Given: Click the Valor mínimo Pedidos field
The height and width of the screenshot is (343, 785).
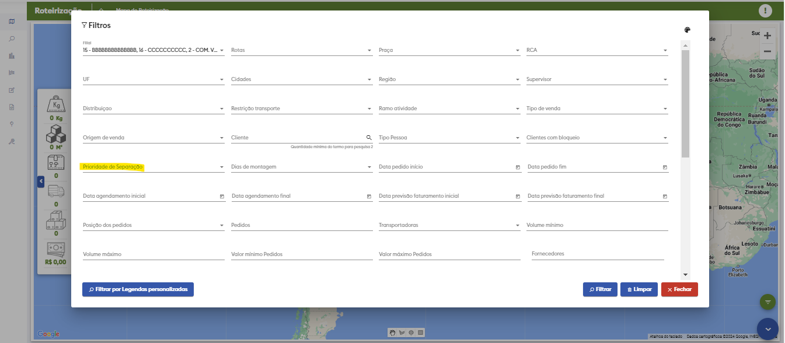Looking at the screenshot, I should point(301,254).
